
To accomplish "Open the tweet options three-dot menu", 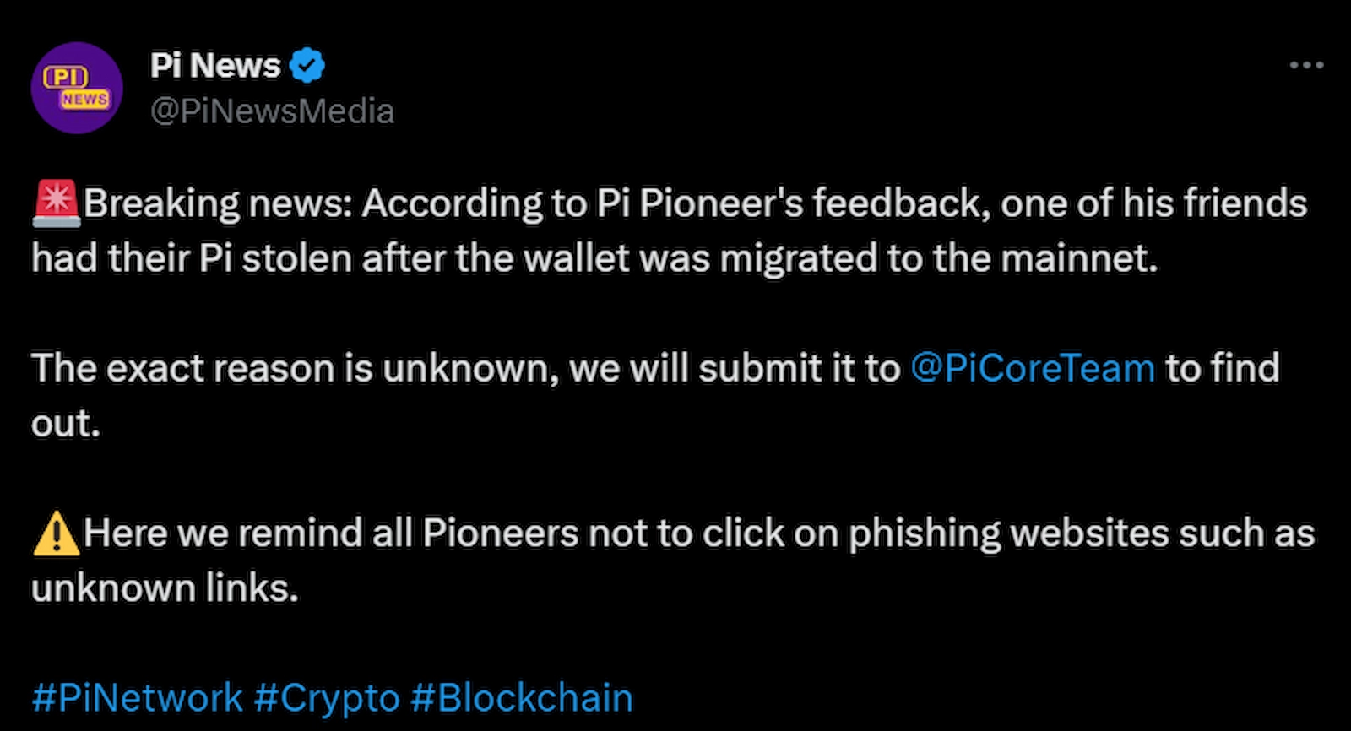I will 1307,63.
